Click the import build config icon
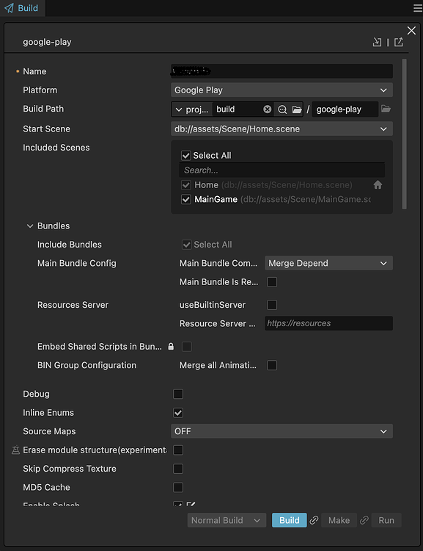423x551 pixels. click(x=377, y=42)
